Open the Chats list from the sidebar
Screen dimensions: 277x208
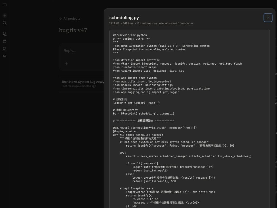4,33
